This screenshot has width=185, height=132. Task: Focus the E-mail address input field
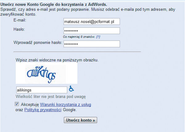[x=91, y=22]
